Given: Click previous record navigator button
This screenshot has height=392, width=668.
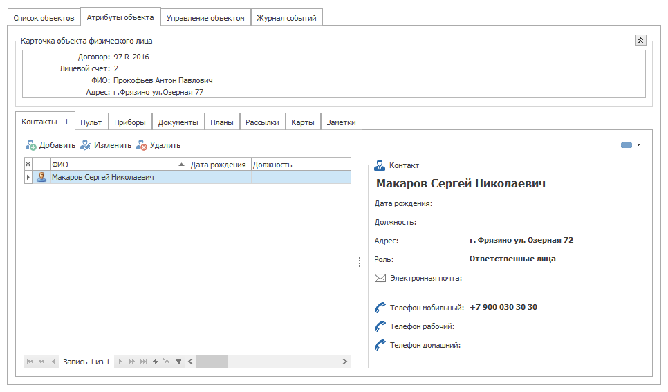Looking at the screenshot, I should coord(53,362).
